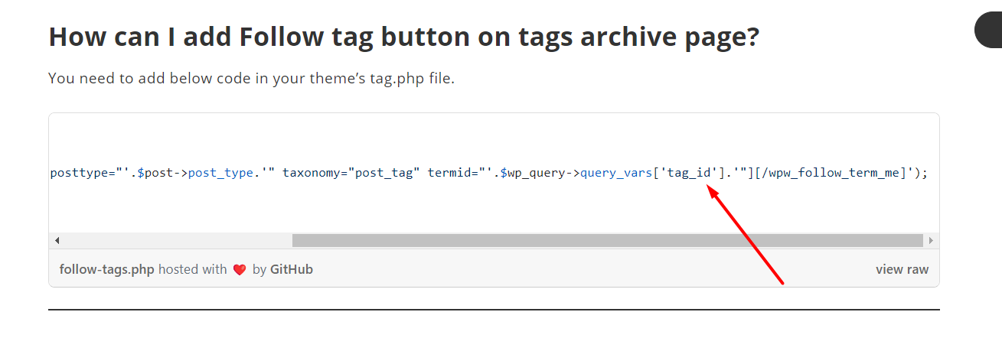This screenshot has height=338, width=1002.
Task: Click the tag.php instruction paragraph
Action: click(251, 78)
